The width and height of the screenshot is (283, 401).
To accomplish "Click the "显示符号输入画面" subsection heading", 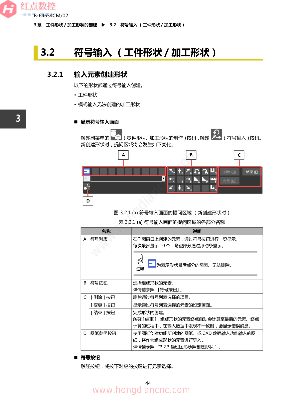I will (100, 122).
